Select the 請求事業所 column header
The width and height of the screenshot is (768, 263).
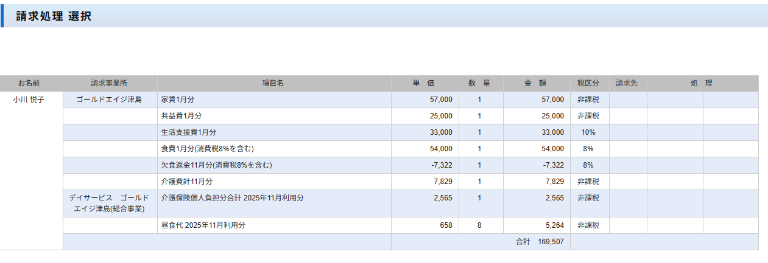coord(110,83)
